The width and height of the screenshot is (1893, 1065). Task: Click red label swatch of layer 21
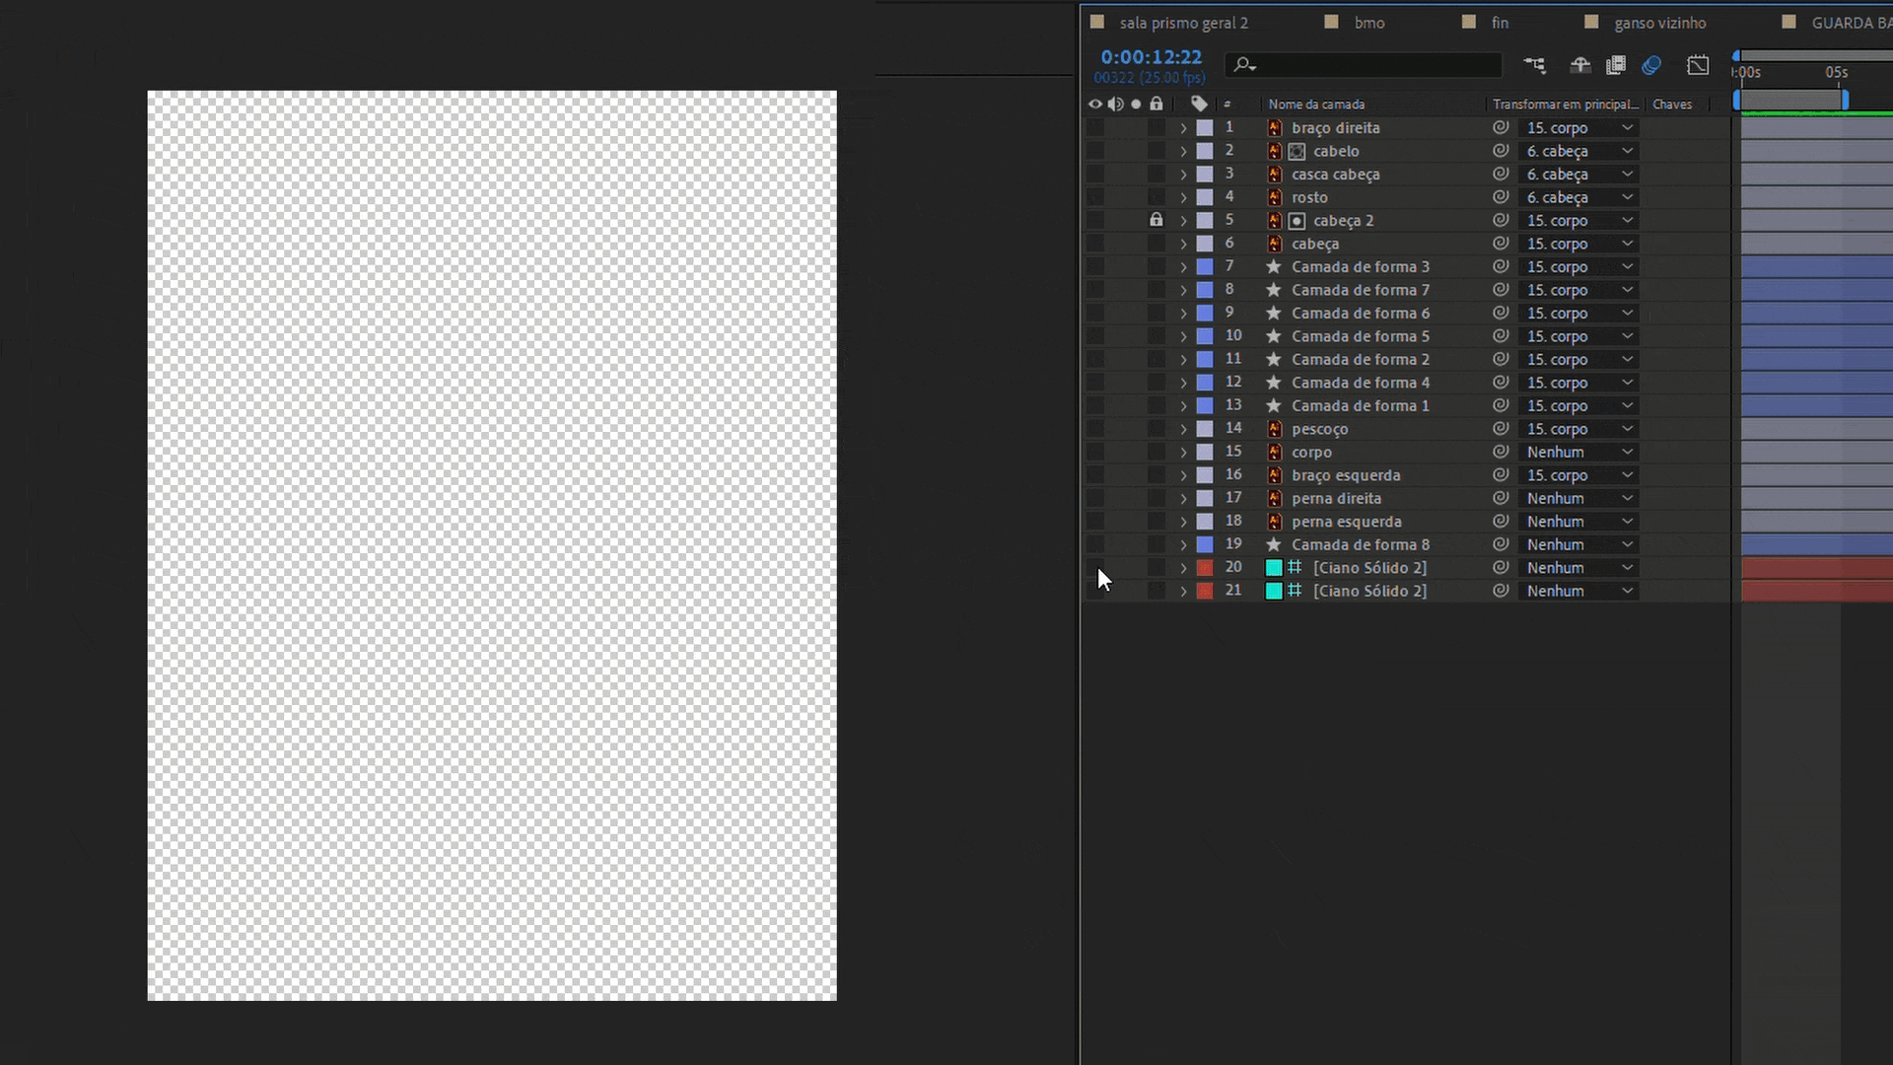pyautogui.click(x=1205, y=591)
